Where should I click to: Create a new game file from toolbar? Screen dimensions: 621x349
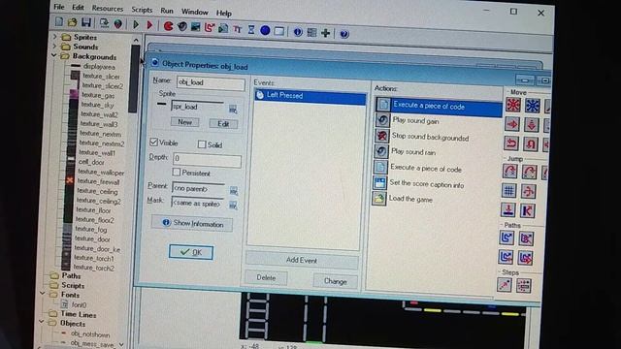pos(59,21)
